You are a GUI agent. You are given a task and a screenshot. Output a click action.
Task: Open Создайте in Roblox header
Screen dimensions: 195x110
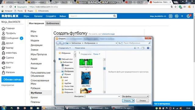coord(51,16)
